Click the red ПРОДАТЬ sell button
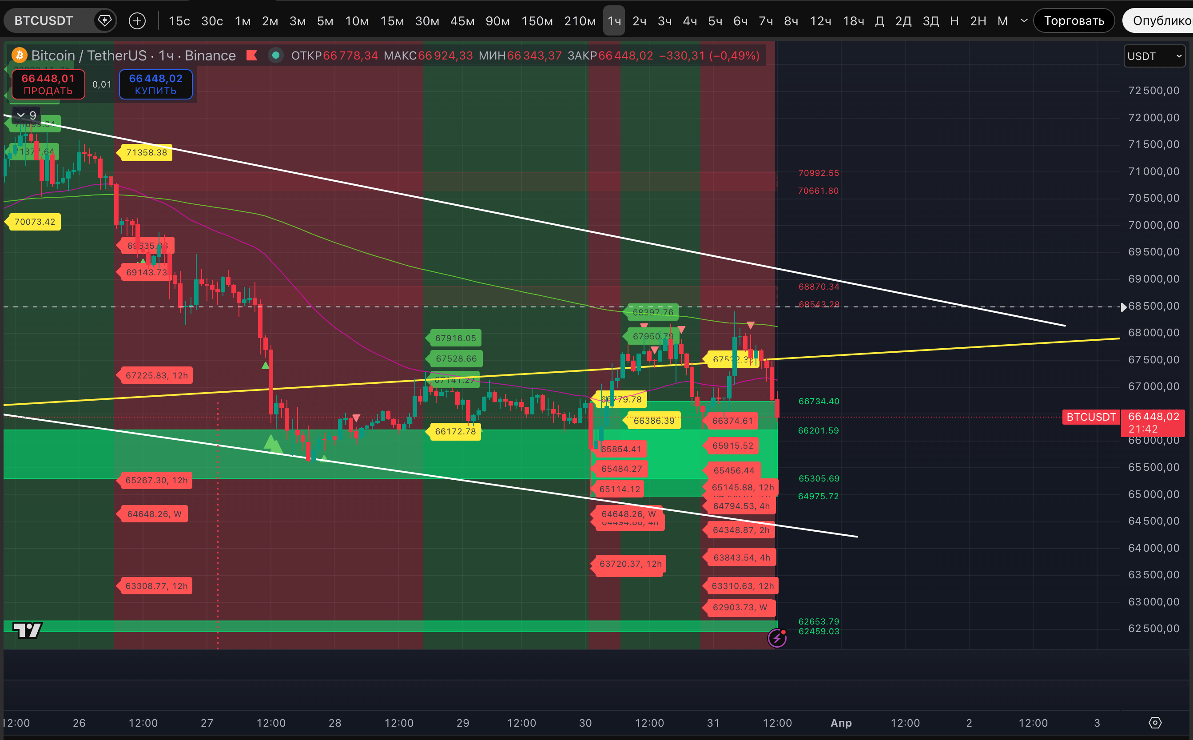This screenshot has width=1193, height=740. pyautogui.click(x=48, y=84)
